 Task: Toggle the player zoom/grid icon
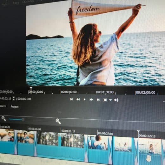point(105,100)
